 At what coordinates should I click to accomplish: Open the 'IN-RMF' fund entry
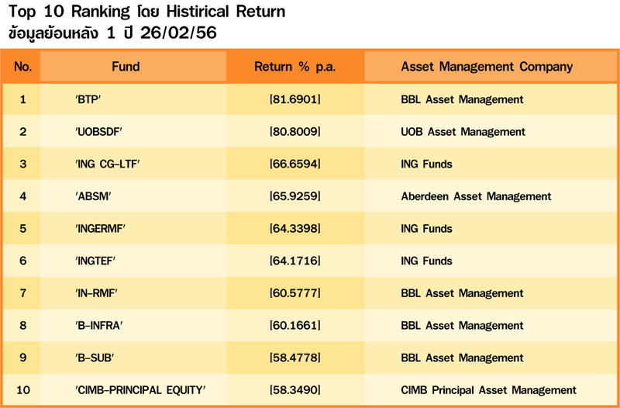tap(96, 294)
